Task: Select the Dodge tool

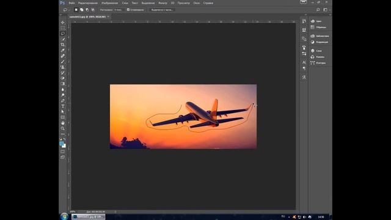Action: pyautogui.click(x=62, y=95)
